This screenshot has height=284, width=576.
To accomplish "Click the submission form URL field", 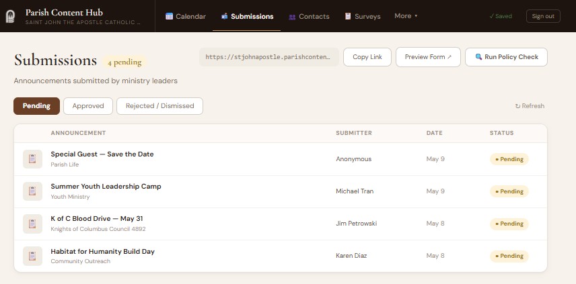I will (x=269, y=57).
